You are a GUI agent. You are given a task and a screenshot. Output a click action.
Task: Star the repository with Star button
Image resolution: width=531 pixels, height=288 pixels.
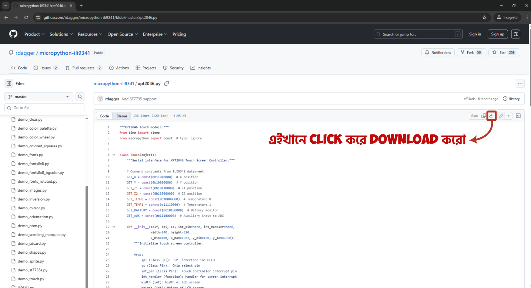point(504,52)
